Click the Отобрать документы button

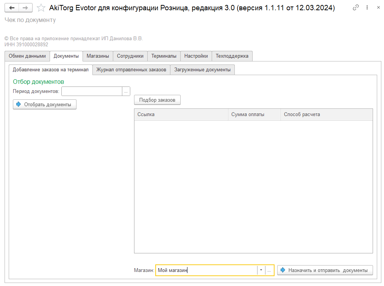coord(45,104)
